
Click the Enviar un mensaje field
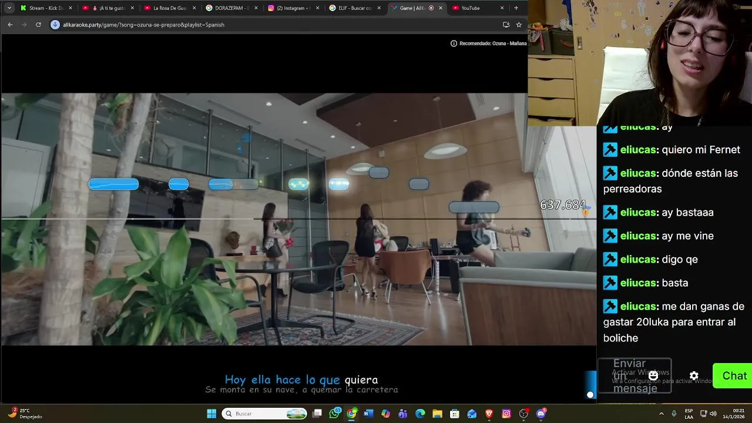(x=634, y=376)
